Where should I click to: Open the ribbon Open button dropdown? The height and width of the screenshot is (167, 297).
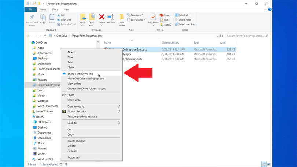pyautogui.click(x=171, y=15)
